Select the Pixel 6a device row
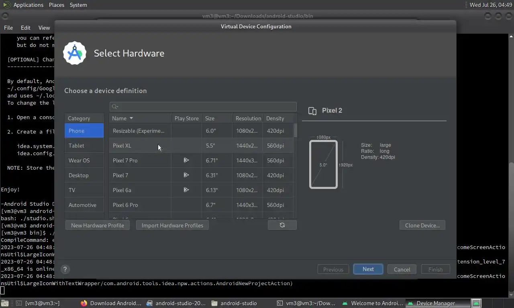Image resolution: width=514 pixels, height=308 pixels. [201, 190]
